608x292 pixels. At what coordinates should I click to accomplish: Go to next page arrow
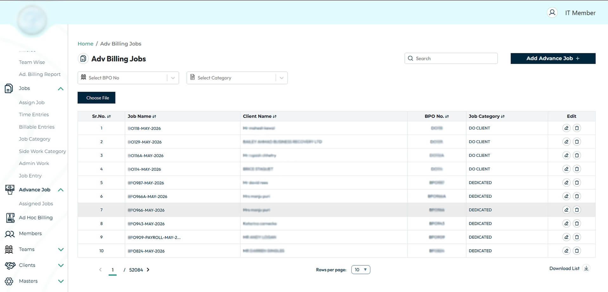[148, 270]
